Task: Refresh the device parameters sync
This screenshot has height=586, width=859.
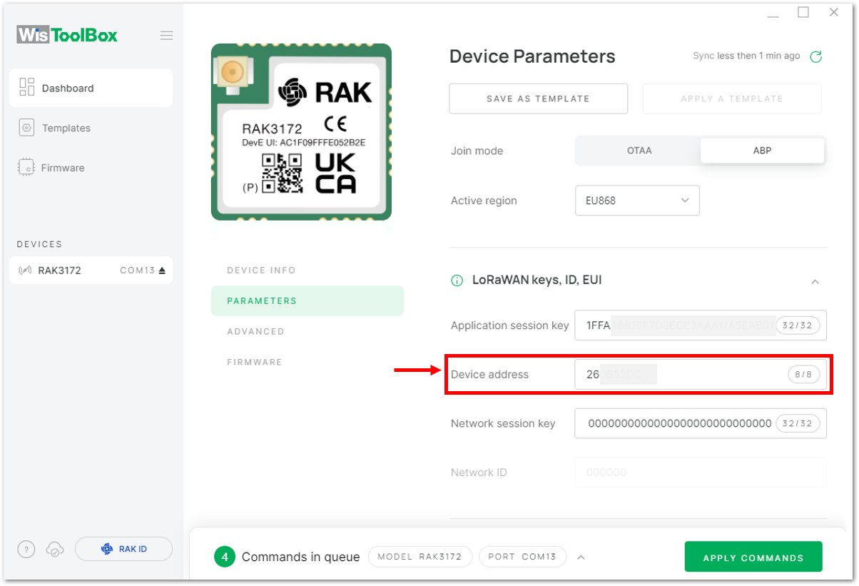Action: [x=816, y=56]
